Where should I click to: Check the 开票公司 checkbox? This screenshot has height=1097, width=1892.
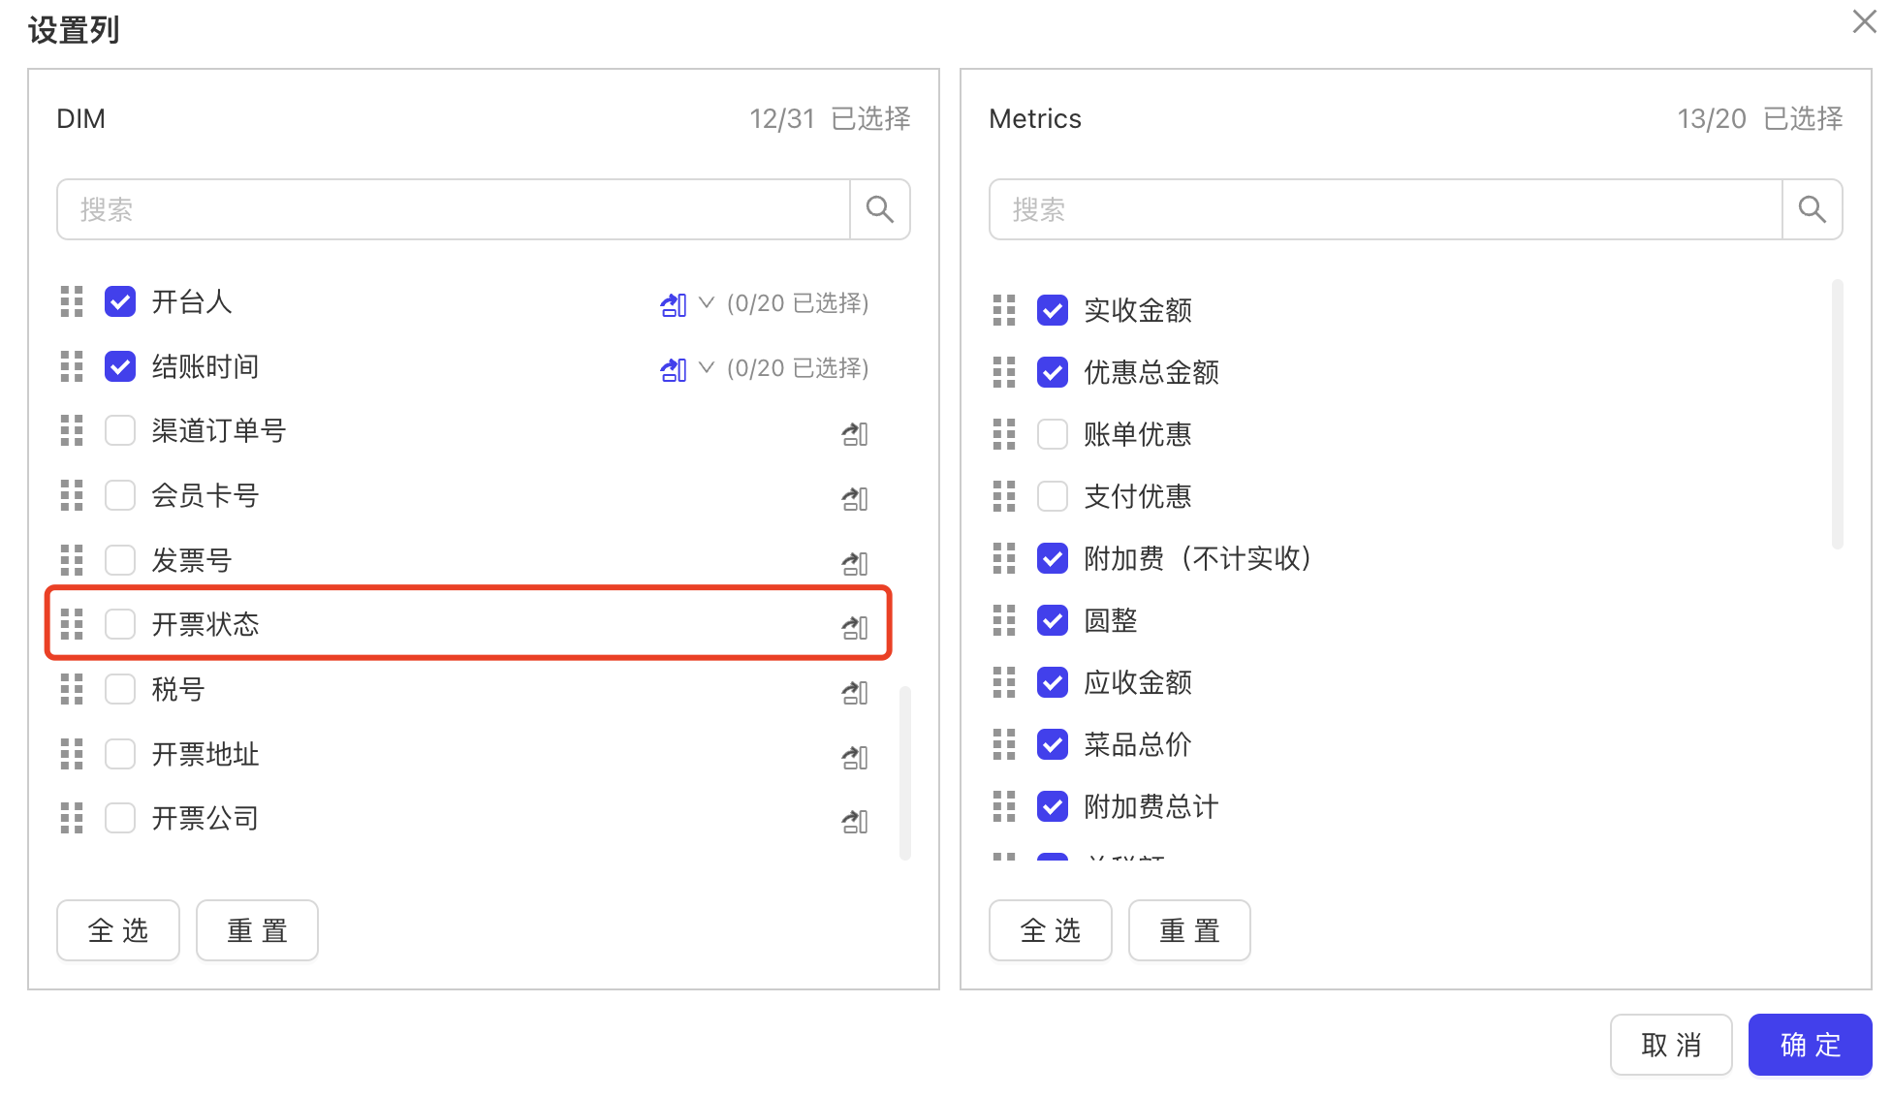pyautogui.click(x=120, y=818)
